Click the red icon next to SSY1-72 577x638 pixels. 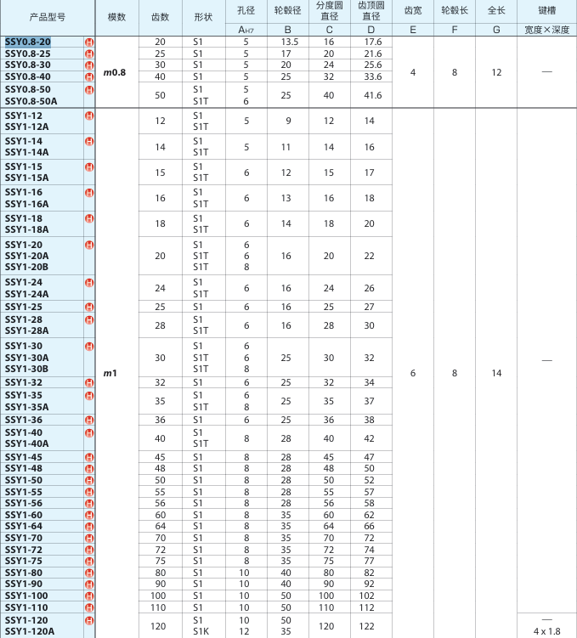coord(89,550)
